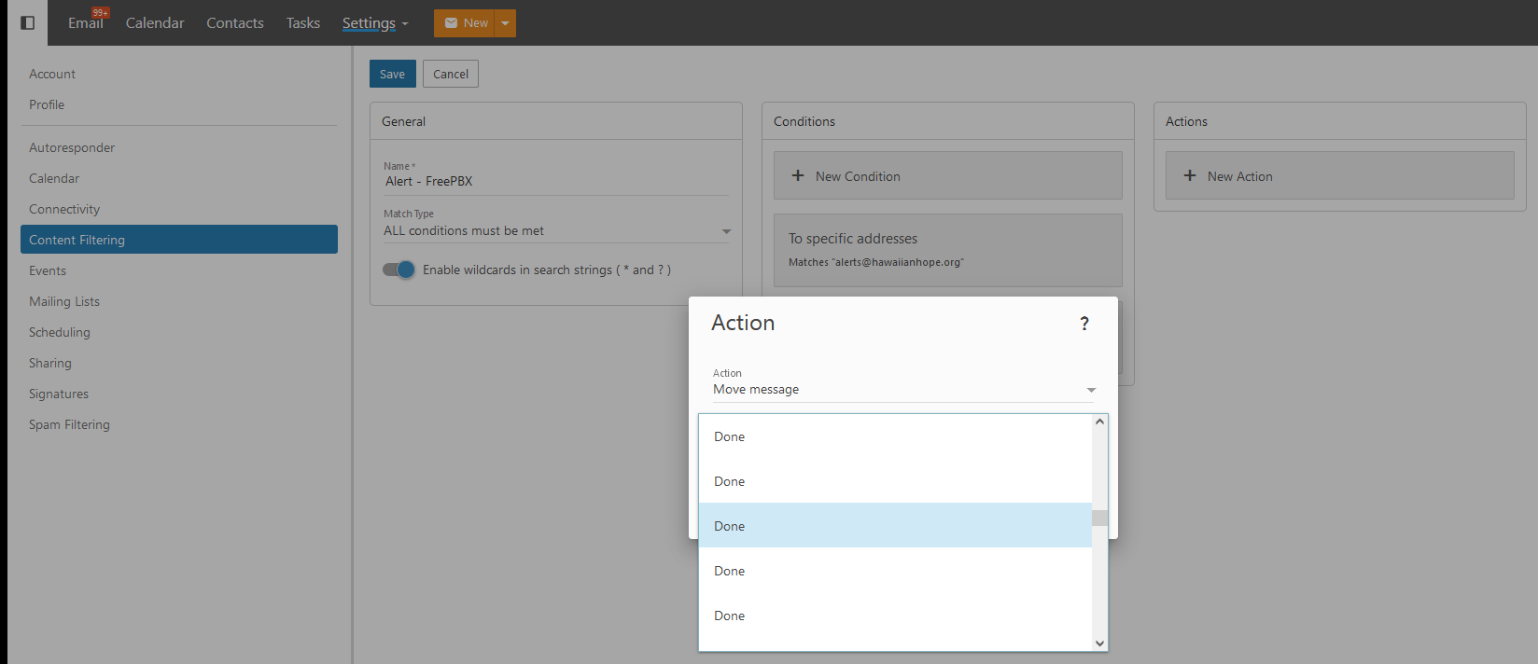The height and width of the screenshot is (664, 1538).
Task: Click the folder list scrollbar thumb
Action: point(1099,519)
